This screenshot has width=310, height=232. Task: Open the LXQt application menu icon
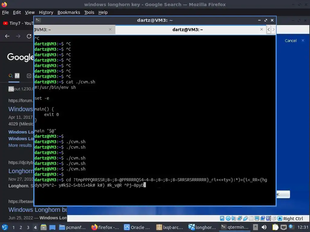pyautogui.click(x=5, y=227)
